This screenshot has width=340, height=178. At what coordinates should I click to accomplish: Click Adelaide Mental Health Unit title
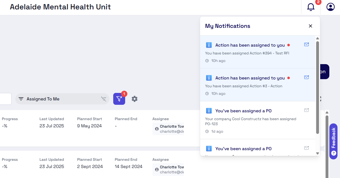click(x=60, y=7)
